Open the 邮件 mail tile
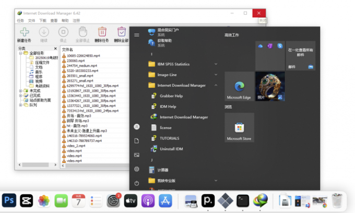The height and width of the screenshot is (213, 355). tap(301, 56)
